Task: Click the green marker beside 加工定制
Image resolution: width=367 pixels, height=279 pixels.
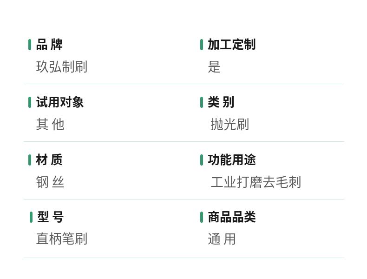Action: [x=202, y=45]
